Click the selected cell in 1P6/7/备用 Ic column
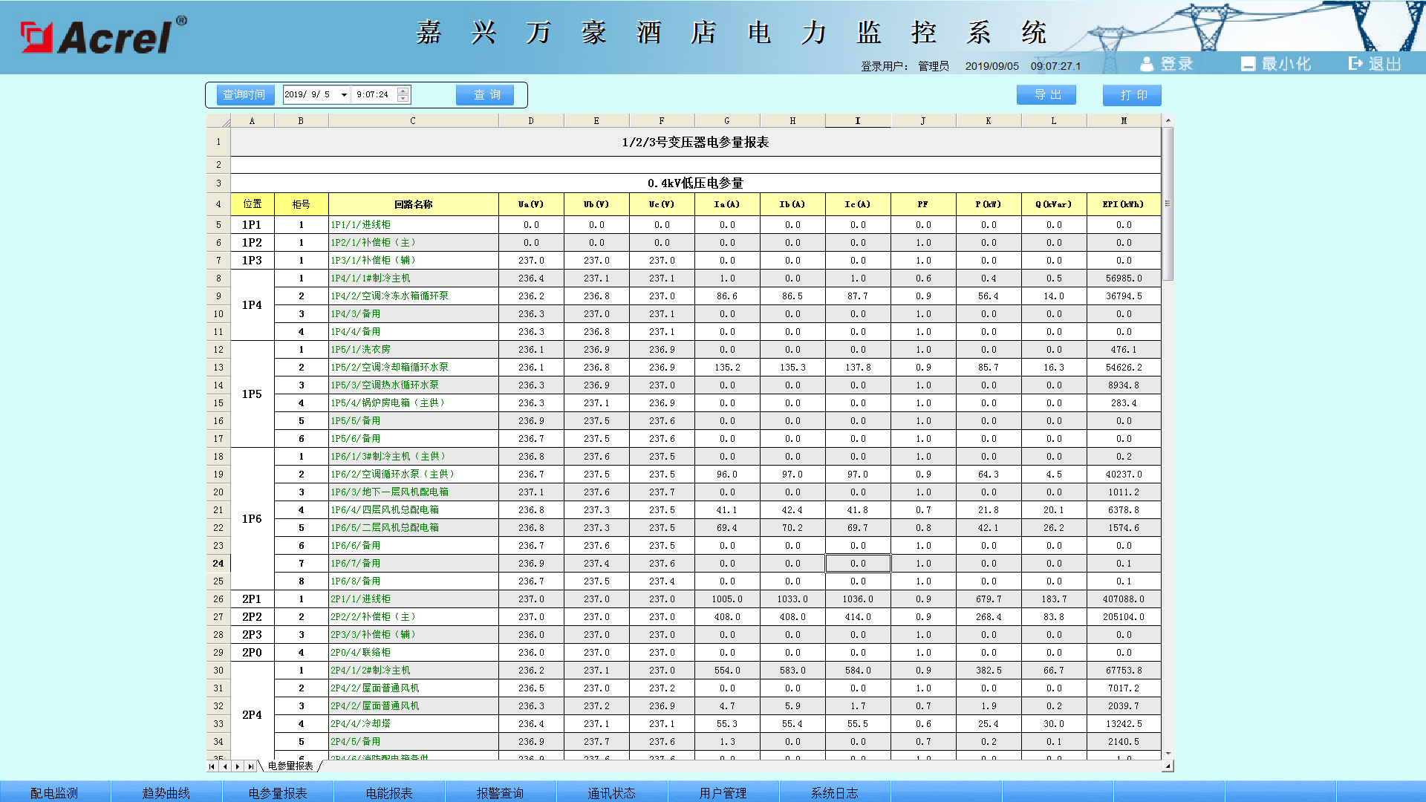This screenshot has height=802, width=1426. click(x=858, y=564)
